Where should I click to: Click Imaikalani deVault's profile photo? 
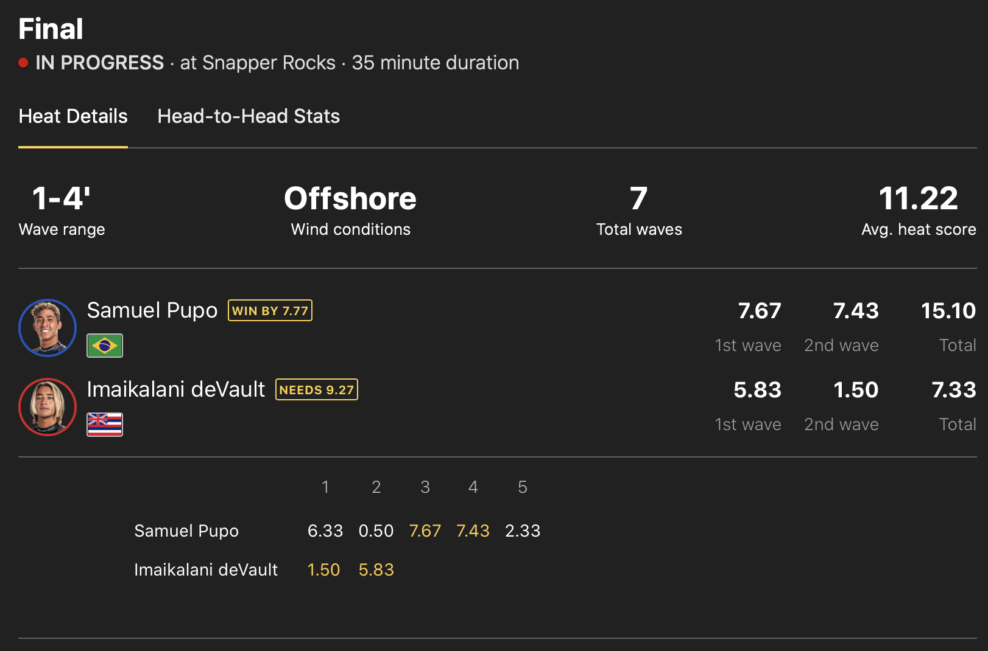pyautogui.click(x=48, y=406)
